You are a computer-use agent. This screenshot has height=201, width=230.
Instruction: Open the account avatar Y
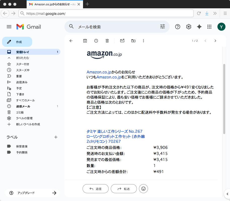221,27
